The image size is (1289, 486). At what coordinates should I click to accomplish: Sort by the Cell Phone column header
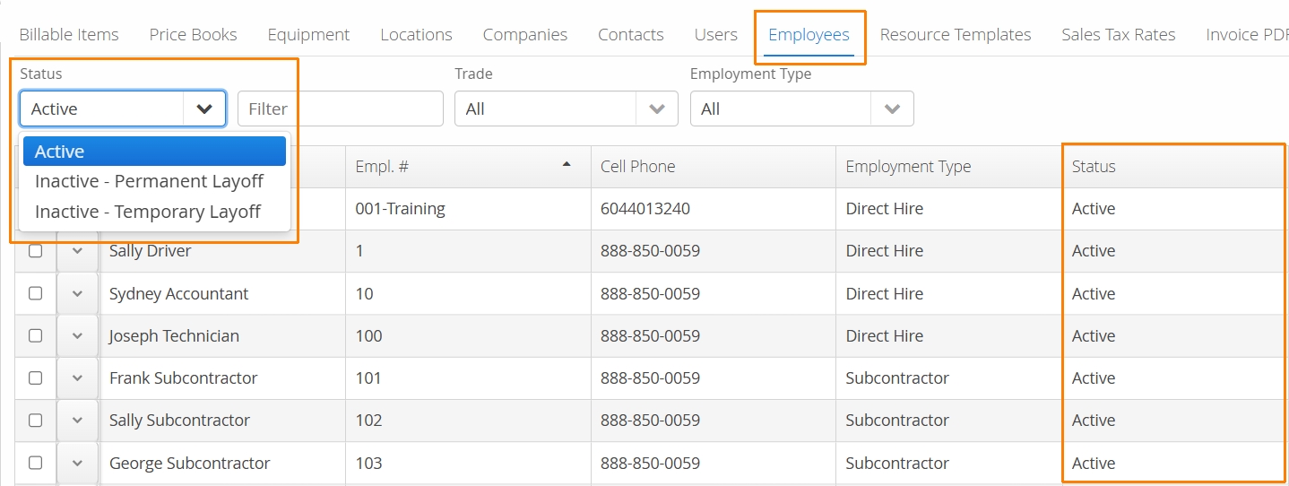point(714,167)
